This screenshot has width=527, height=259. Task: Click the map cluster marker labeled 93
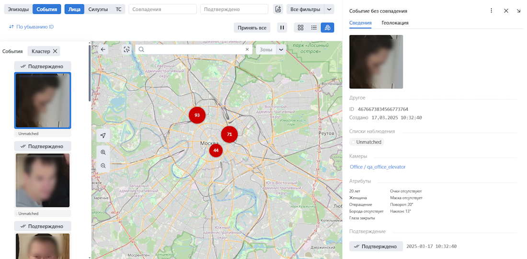(x=197, y=115)
